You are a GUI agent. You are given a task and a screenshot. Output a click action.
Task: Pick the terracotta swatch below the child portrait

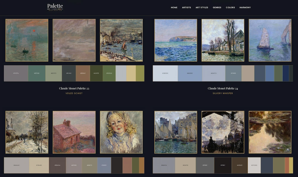[x=127, y=165]
